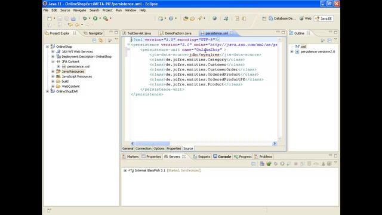382x215 pixels.
Task: Click the green Run button icon
Action: pos(95,19)
